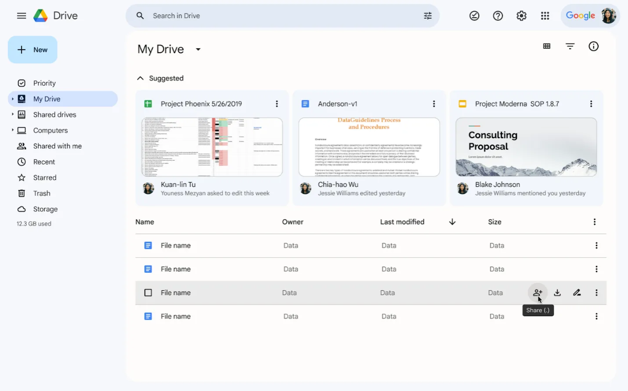
Task: Open the Google apps launcher grid
Action: [545, 15]
